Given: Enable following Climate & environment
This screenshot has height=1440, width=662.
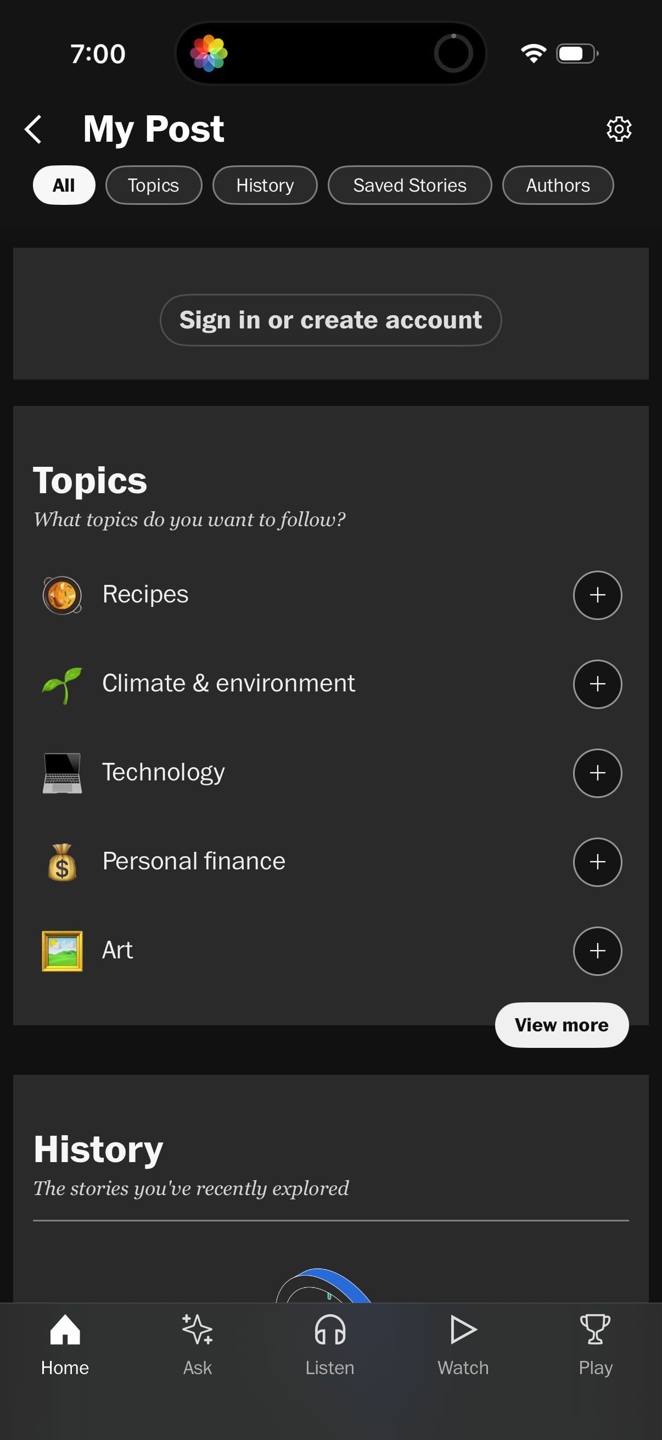Looking at the screenshot, I should (597, 684).
